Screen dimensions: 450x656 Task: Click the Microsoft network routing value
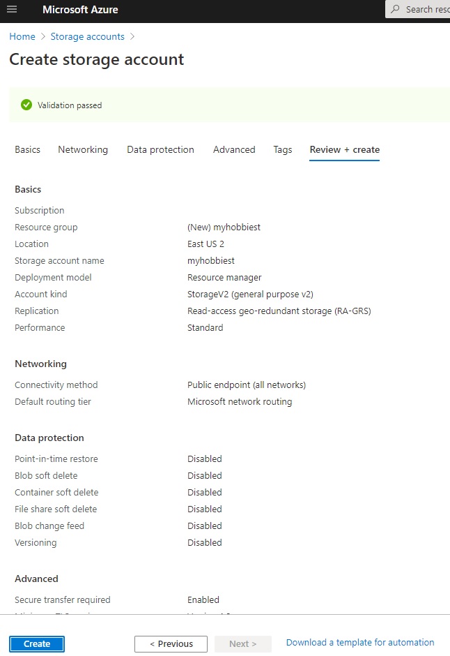pyautogui.click(x=240, y=402)
